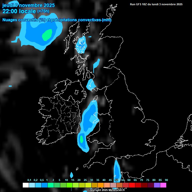The width and height of the screenshot is (192, 192).
Task: Click the bright green legend swatch
Action: coord(69,185)
